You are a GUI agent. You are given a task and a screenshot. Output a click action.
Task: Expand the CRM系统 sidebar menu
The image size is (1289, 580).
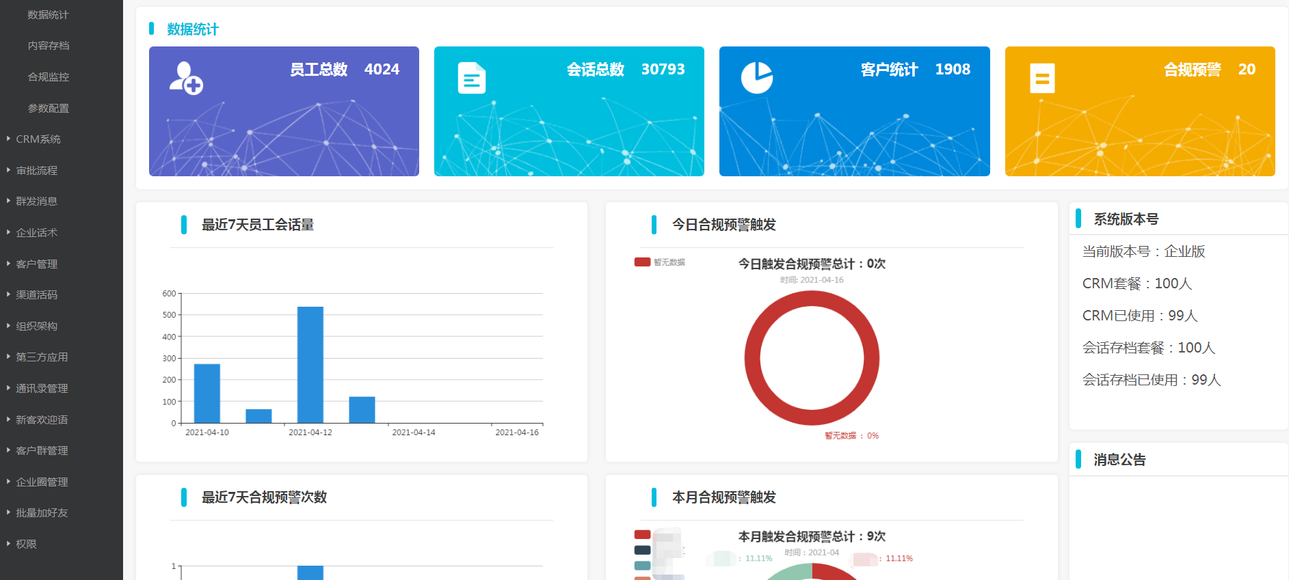pyautogui.click(x=38, y=139)
